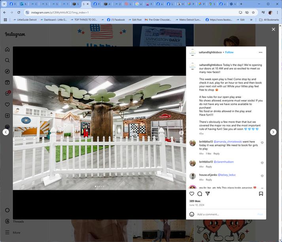This screenshot has width=282, height=242.
Task: Open TOP THINGS TO DO bookmark
Action: point(84,20)
